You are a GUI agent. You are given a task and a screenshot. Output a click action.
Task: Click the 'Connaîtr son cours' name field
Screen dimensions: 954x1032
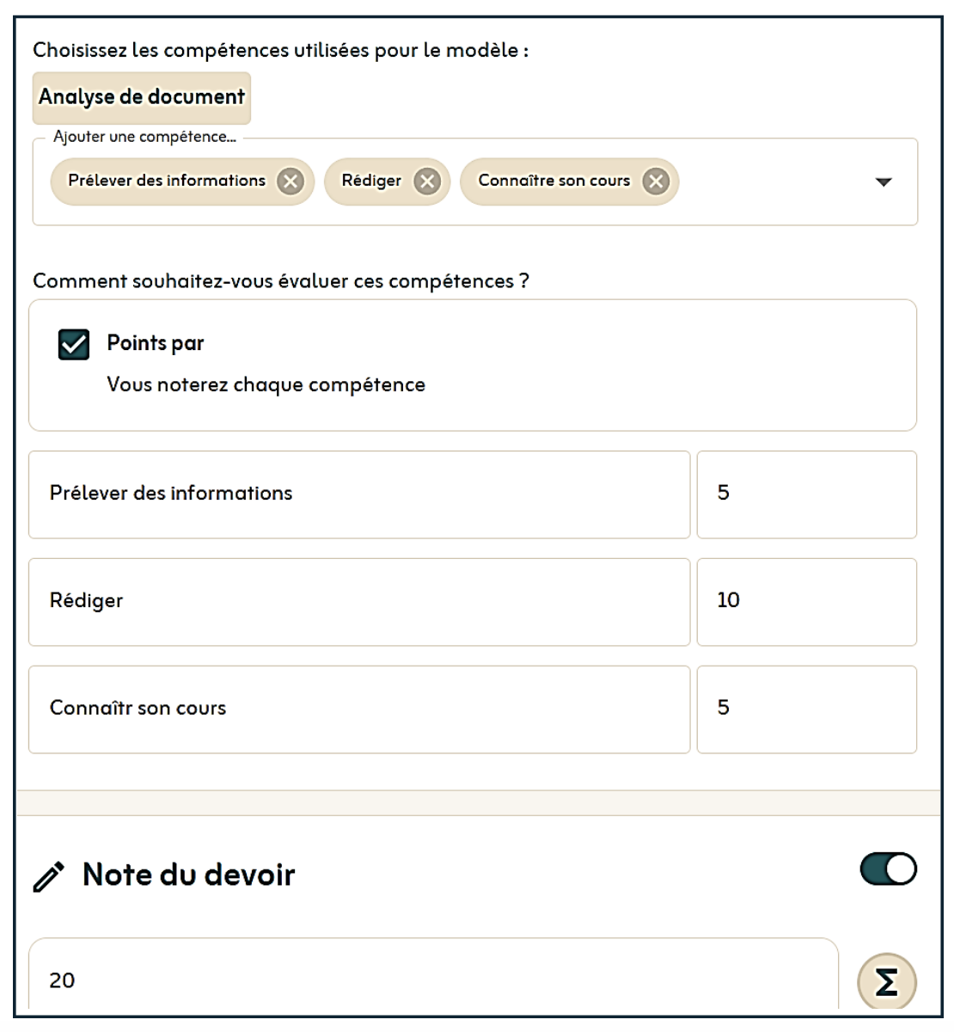[x=358, y=709]
